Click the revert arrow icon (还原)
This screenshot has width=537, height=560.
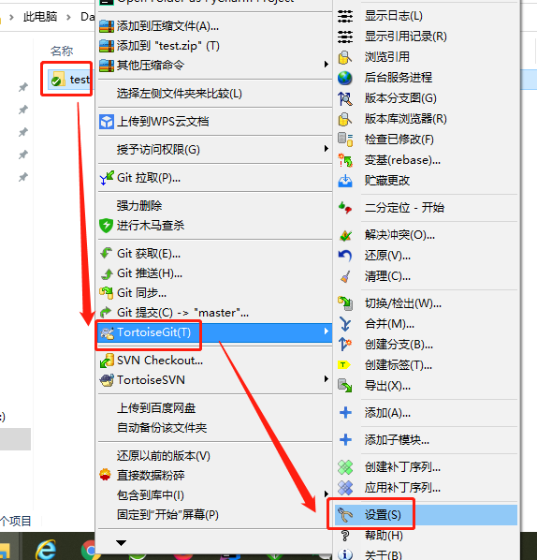tap(345, 256)
